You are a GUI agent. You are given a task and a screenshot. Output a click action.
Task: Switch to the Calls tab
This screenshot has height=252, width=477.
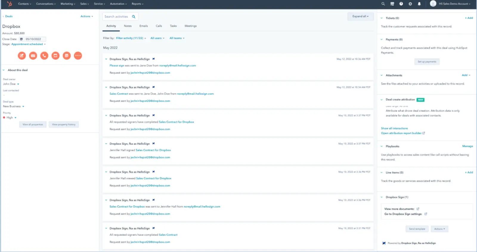click(x=159, y=26)
